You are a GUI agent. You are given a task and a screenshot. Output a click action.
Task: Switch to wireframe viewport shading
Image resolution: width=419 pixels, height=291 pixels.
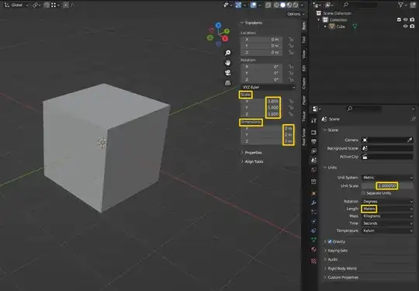click(276, 5)
